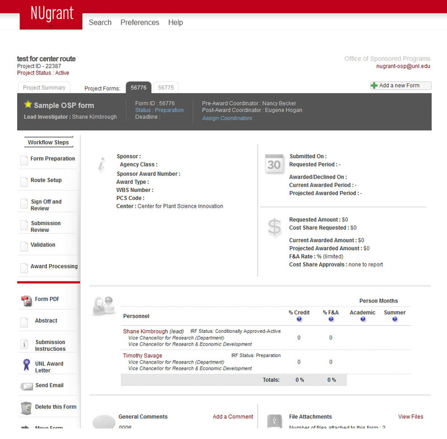Open the Award Processing workflow step
The height and width of the screenshot is (439, 447).
pos(54,266)
